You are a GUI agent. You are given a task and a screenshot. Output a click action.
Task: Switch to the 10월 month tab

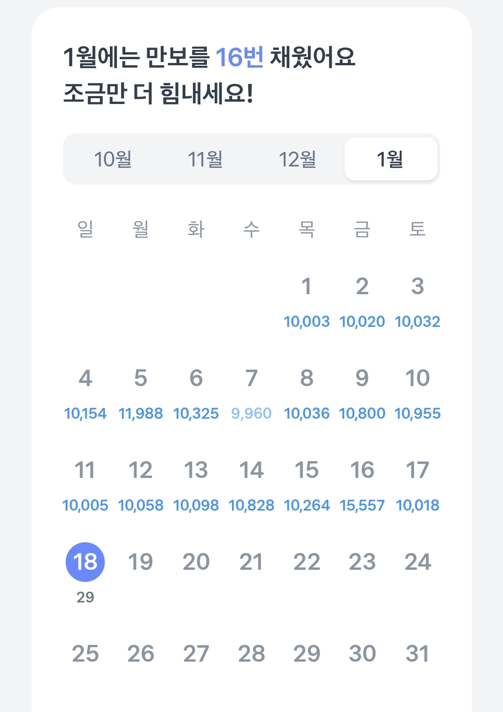click(113, 159)
